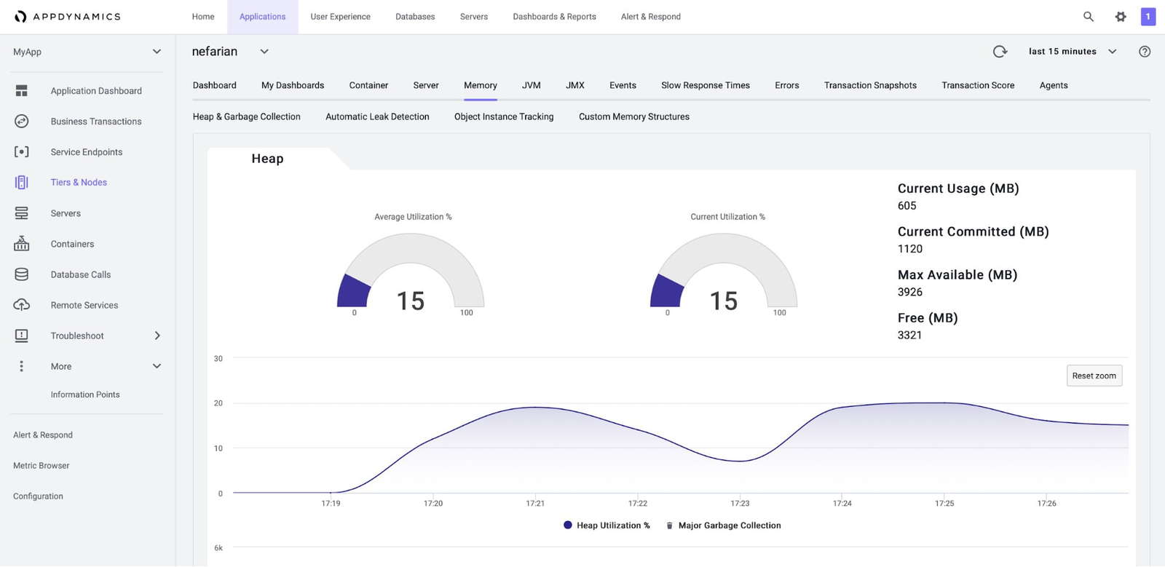Select Heap & Garbage Collection subtab
The width and height of the screenshot is (1165, 567).
click(247, 116)
